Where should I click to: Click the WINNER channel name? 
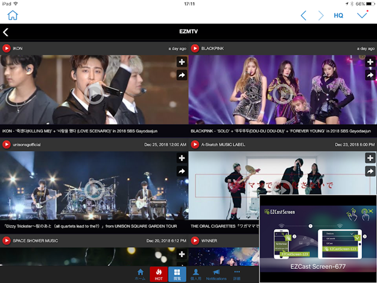[x=209, y=241]
